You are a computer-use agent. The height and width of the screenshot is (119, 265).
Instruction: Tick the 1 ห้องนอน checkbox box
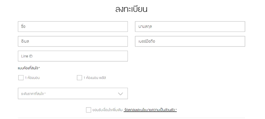21,78
